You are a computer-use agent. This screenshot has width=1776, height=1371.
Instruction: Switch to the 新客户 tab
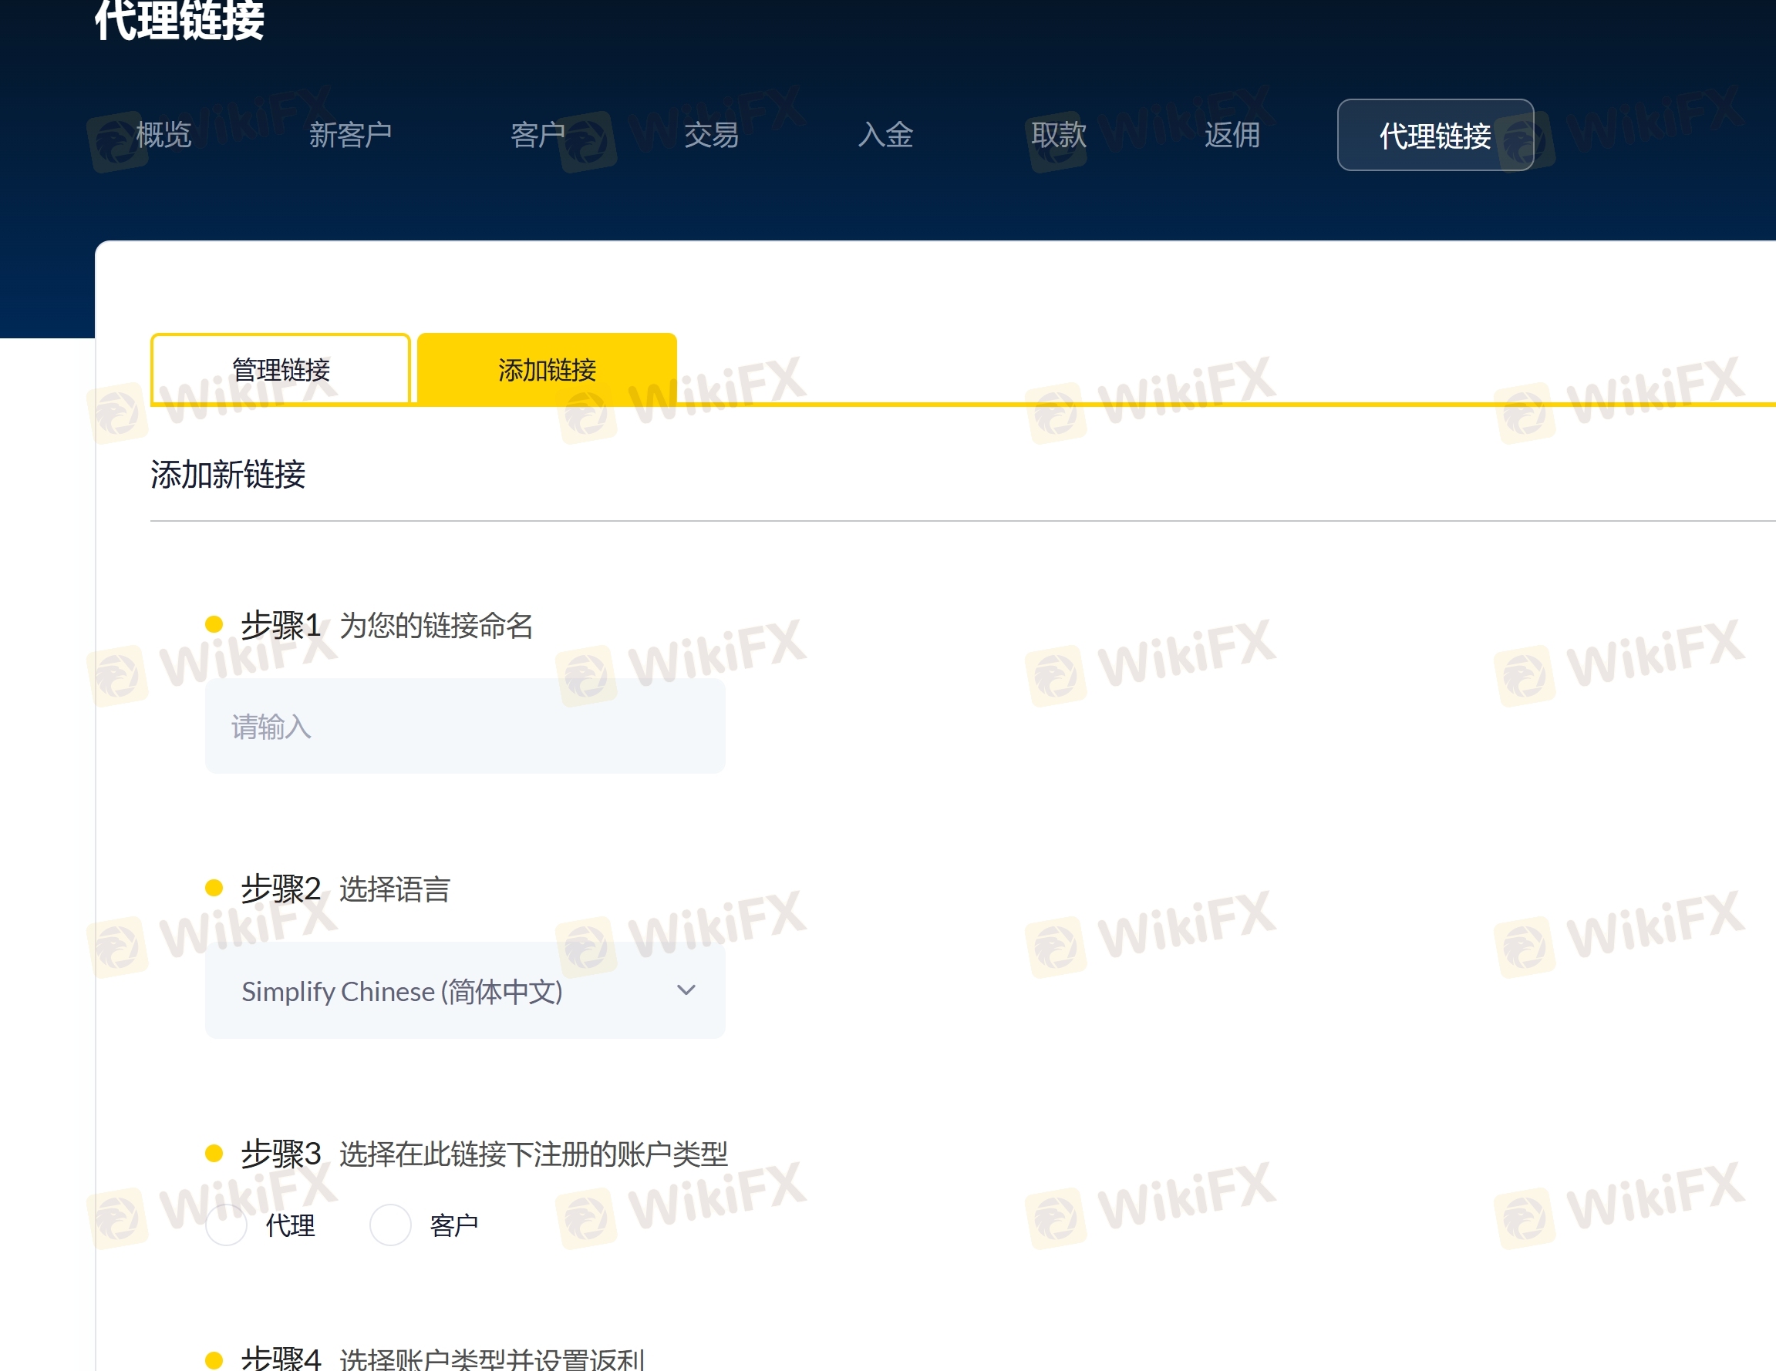point(350,135)
